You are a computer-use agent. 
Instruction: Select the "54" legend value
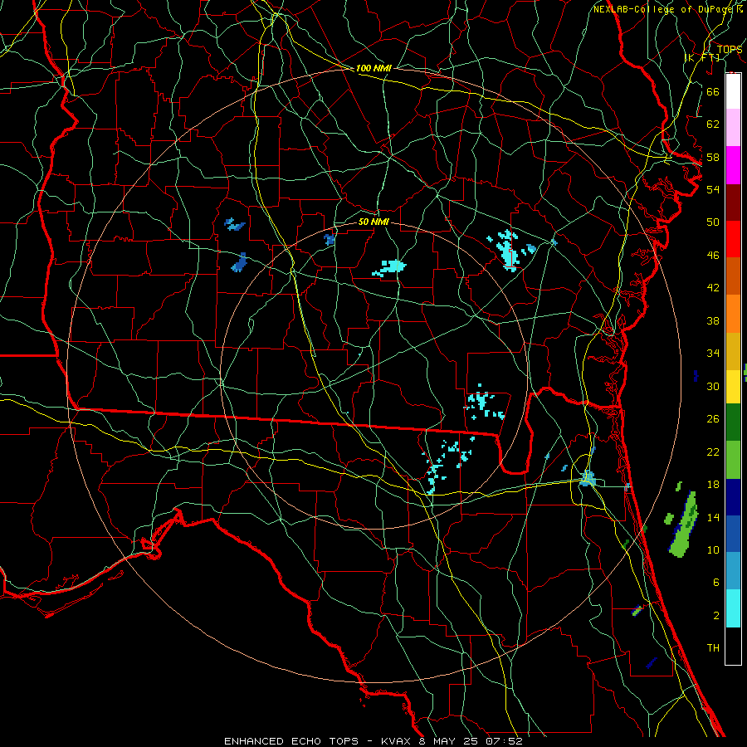[713, 189]
